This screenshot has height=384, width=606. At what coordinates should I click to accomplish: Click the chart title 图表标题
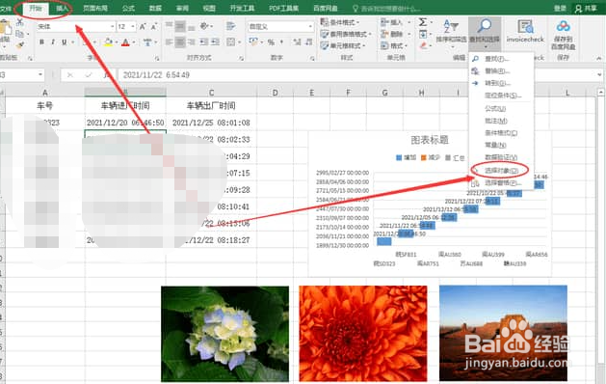tap(430, 140)
